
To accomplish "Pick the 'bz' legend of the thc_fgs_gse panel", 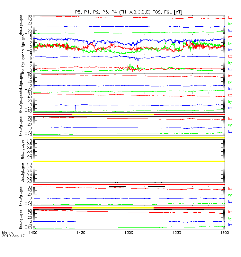I will [x=230, y=57].
